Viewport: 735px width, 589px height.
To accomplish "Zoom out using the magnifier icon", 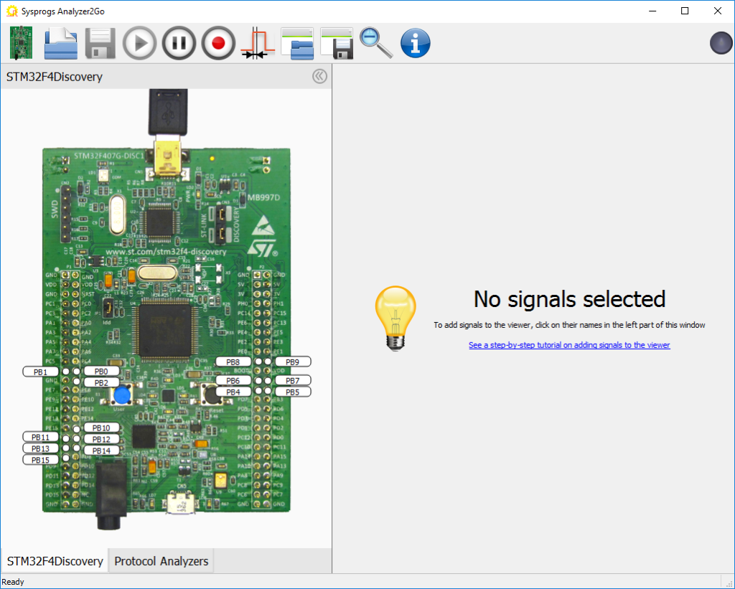I will tap(375, 43).
